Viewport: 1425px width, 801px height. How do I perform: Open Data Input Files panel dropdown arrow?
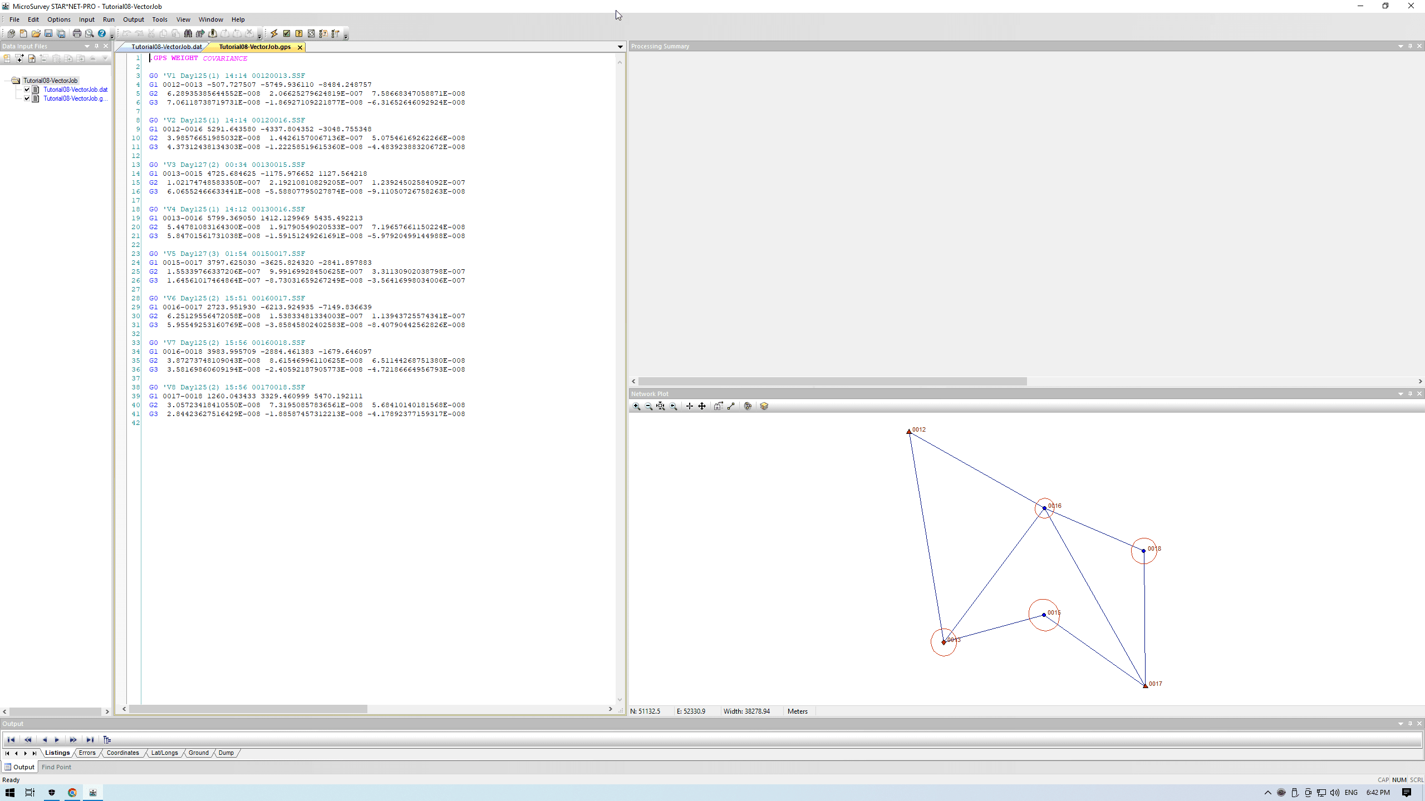coord(87,46)
